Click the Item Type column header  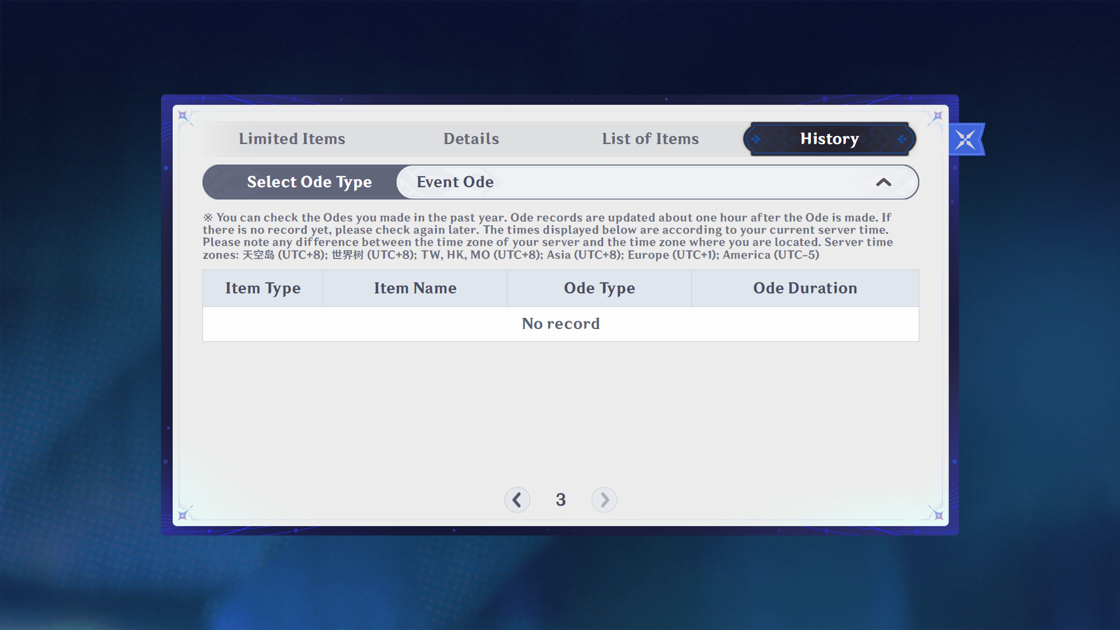click(263, 288)
